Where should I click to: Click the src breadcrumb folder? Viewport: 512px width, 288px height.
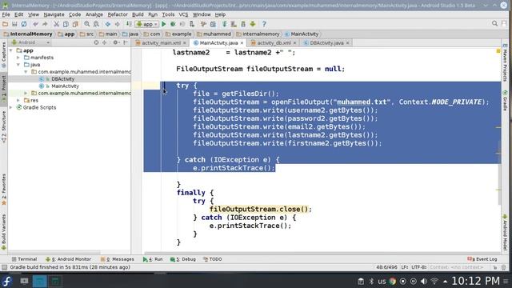[87, 34]
